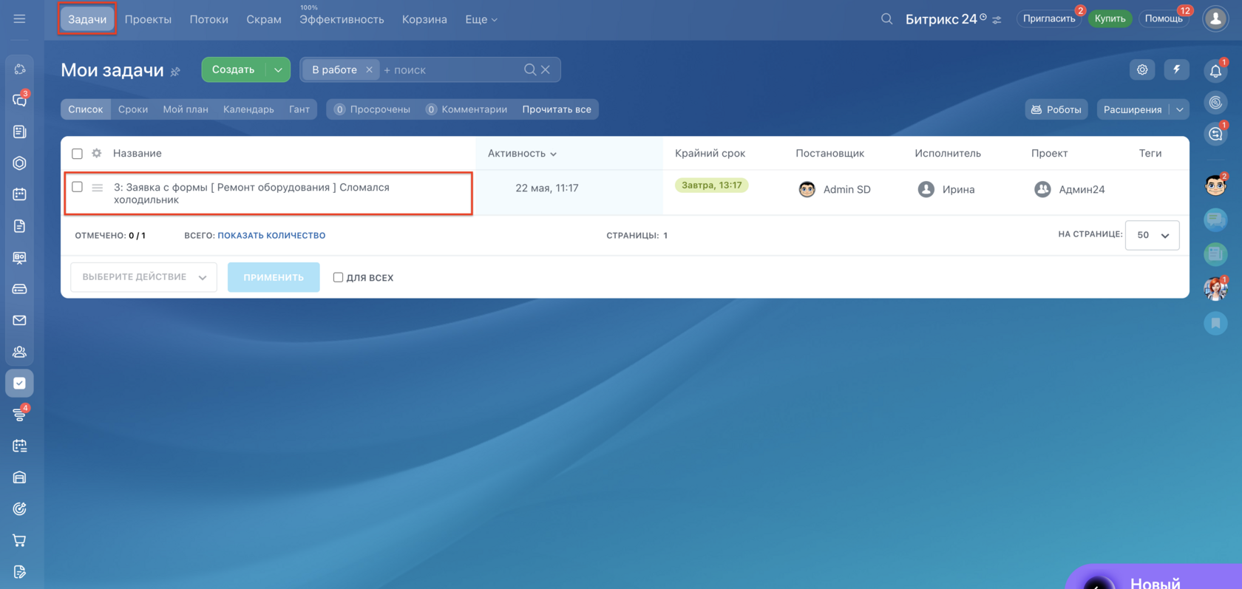Select the Задачи tab
This screenshot has height=589, width=1242.
[87, 19]
